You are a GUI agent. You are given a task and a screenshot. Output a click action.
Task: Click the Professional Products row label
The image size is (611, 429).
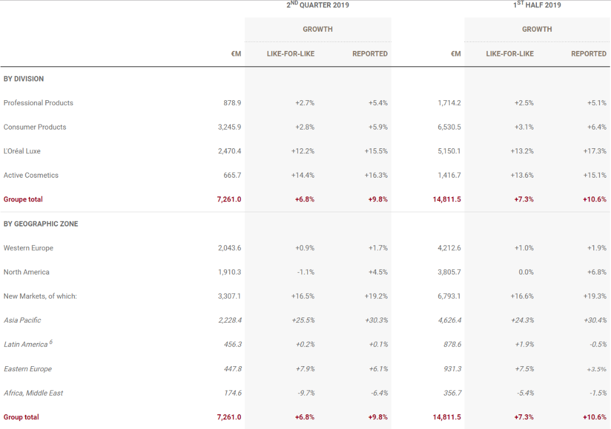[38, 103]
